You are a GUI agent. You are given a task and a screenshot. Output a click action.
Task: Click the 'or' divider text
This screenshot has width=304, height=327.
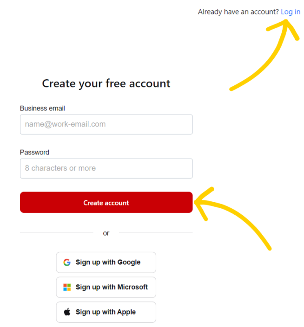[x=106, y=233]
